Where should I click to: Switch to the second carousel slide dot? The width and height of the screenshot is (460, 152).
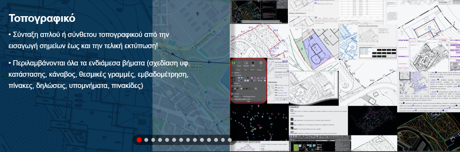click(x=146, y=140)
